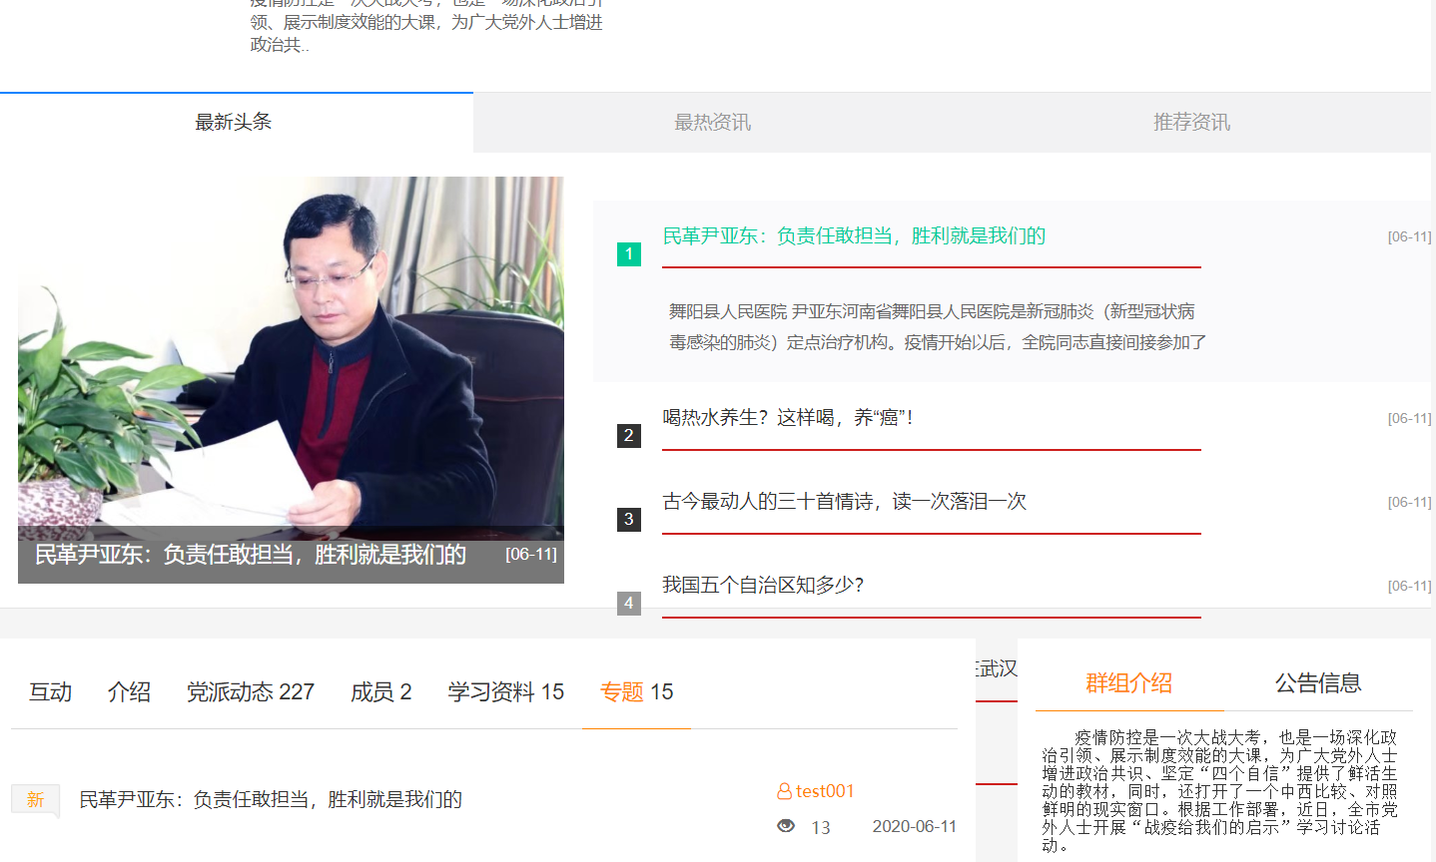Screen dimensions: 1436x862
Task: Click the number 3 rank badge
Action: click(628, 520)
